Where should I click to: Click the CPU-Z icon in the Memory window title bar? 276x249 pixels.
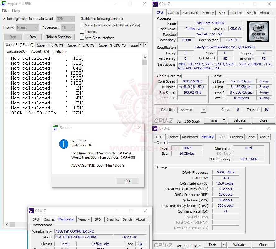[155, 128]
